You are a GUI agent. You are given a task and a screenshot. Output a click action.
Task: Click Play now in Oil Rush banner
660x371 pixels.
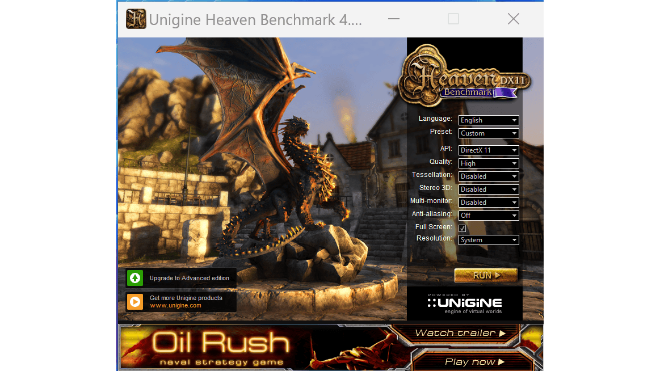pyautogui.click(x=474, y=362)
